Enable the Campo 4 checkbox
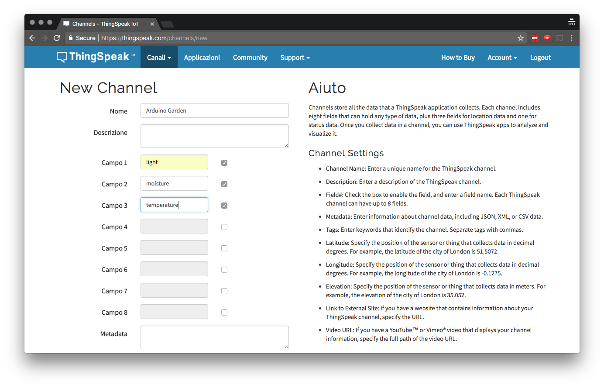604x388 pixels. click(224, 227)
